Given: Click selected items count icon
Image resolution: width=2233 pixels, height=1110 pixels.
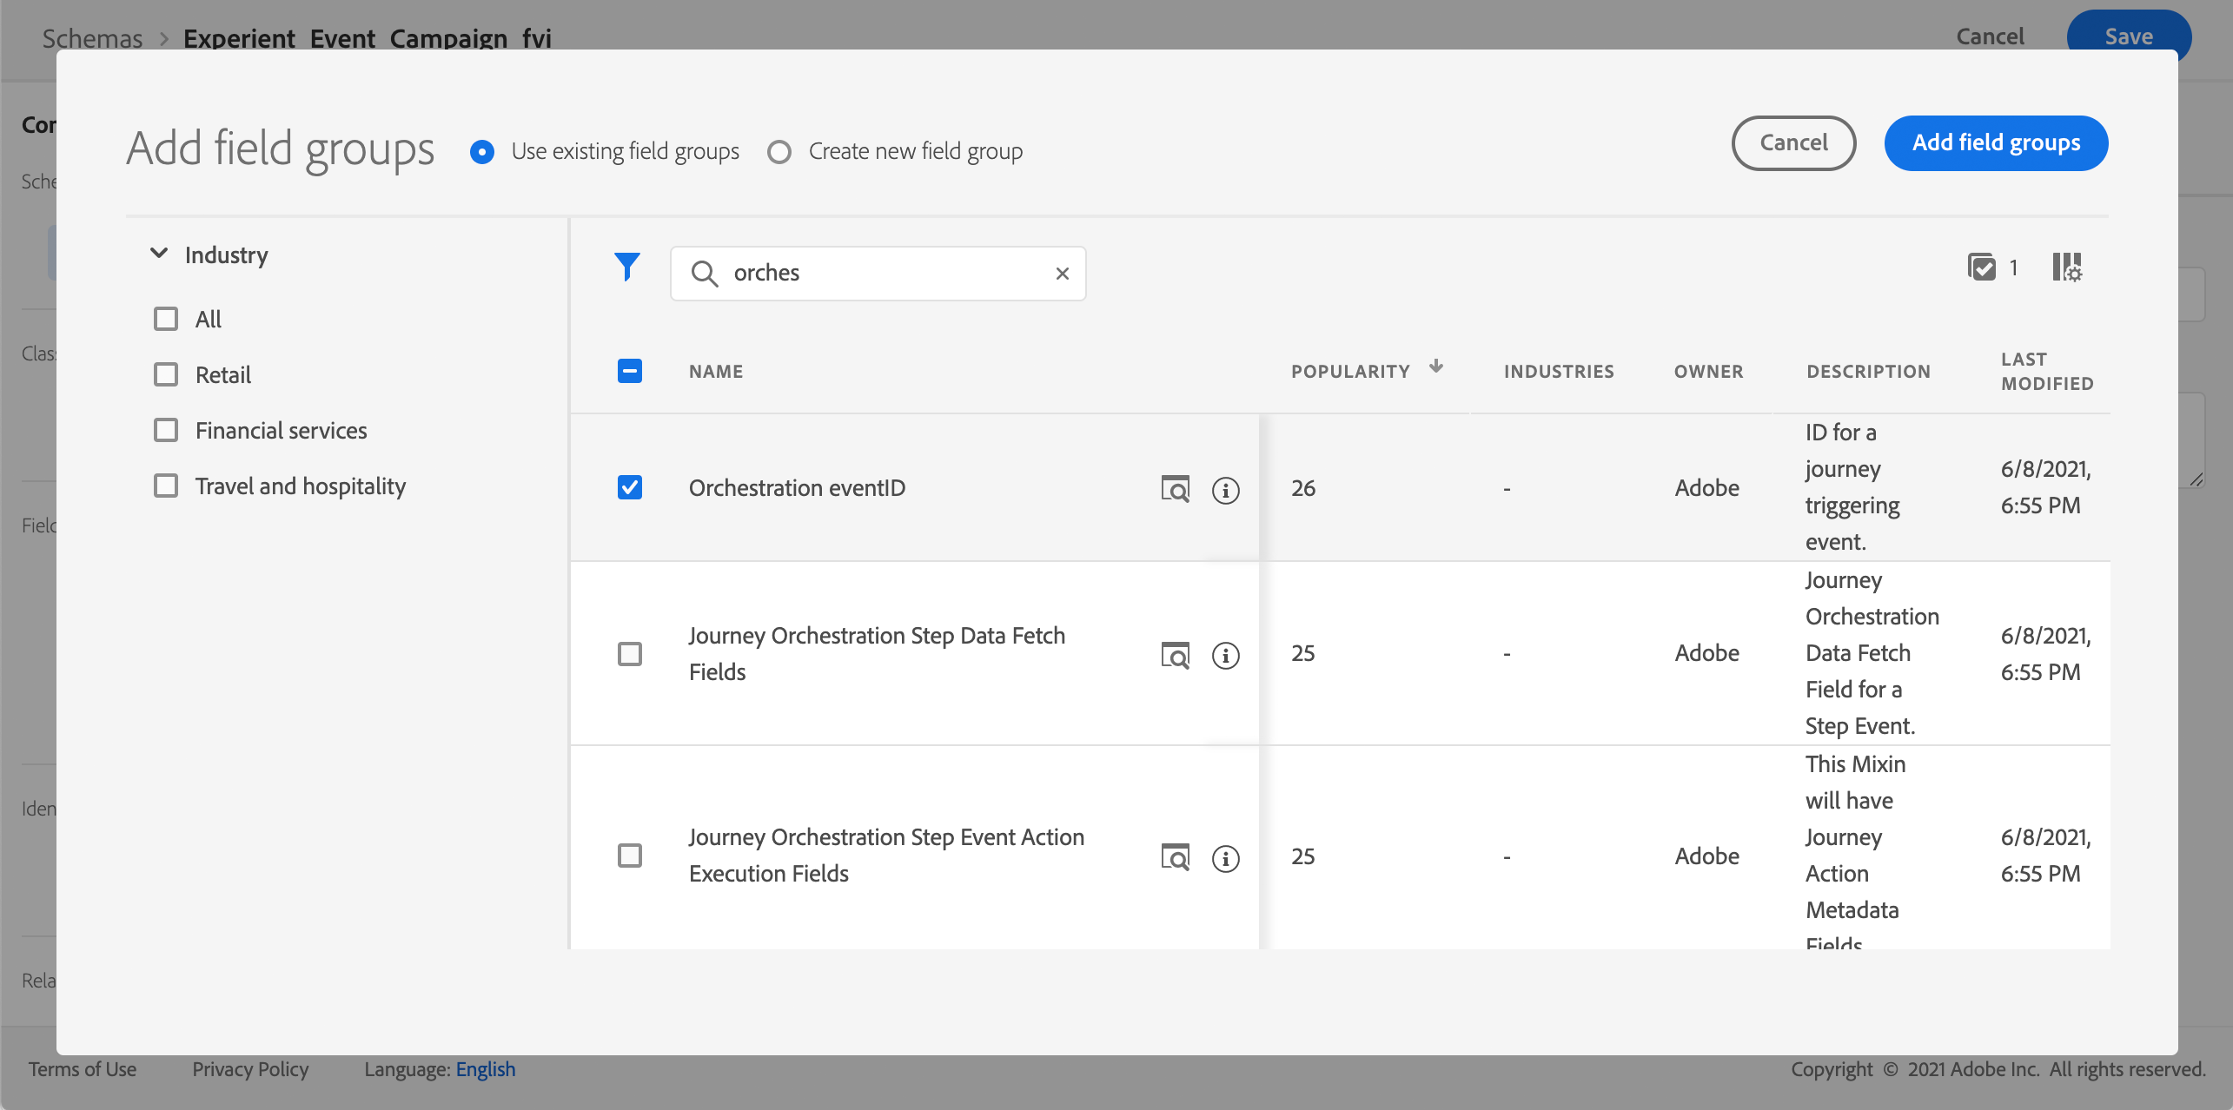Looking at the screenshot, I should pyautogui.click(x=1982, y=268).
